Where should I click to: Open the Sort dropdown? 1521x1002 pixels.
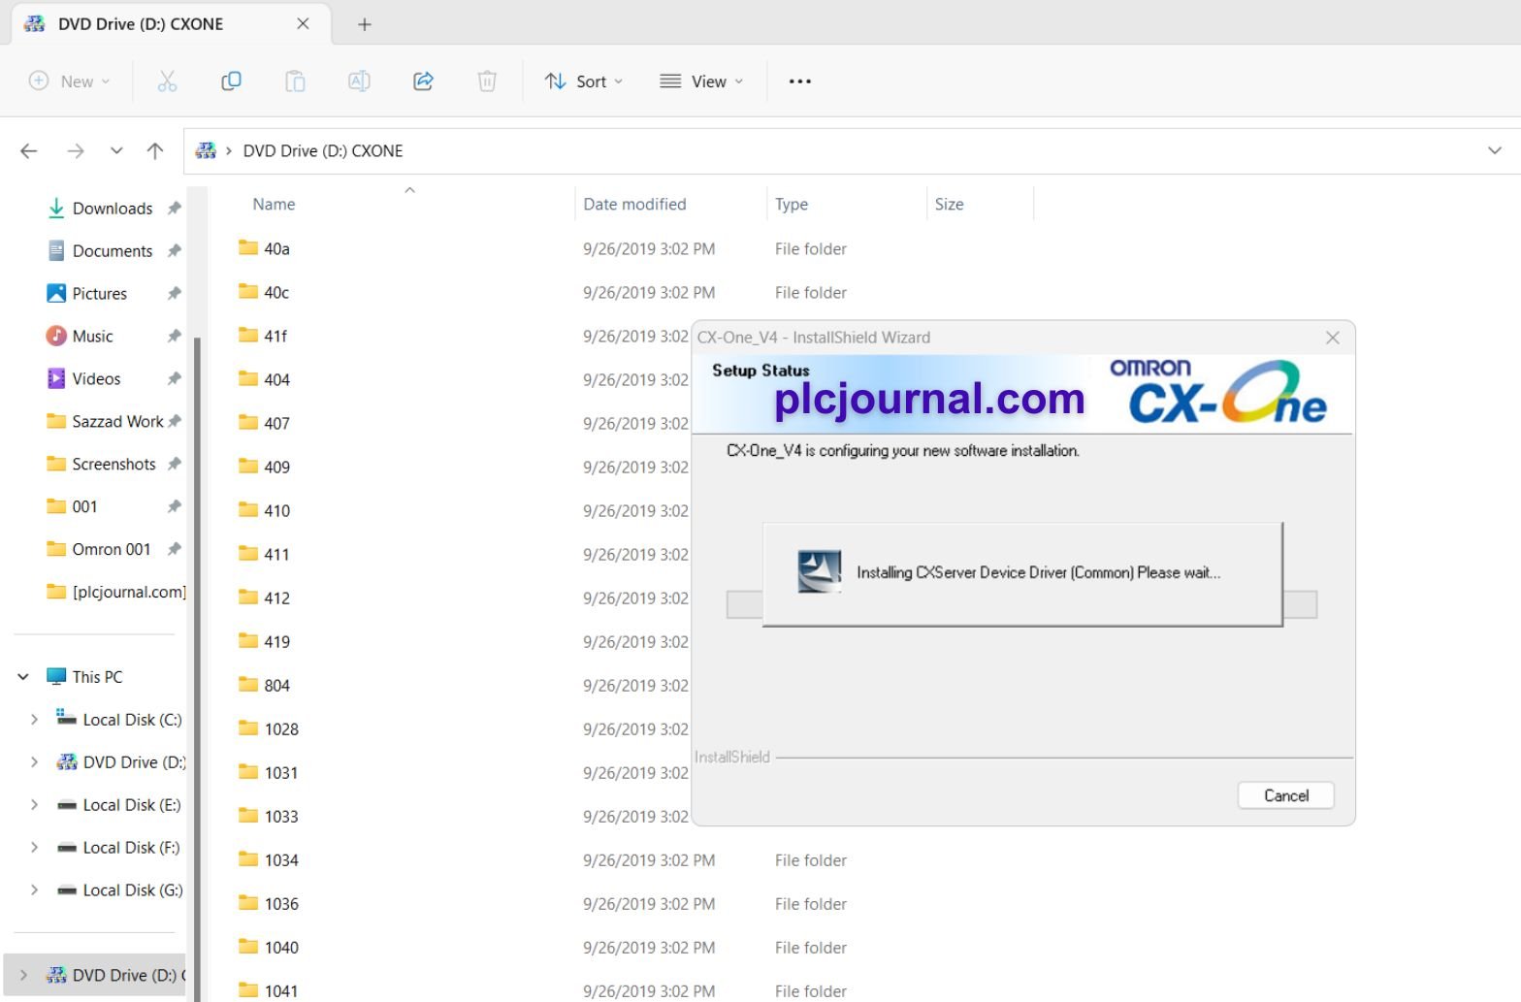[583, 81]
